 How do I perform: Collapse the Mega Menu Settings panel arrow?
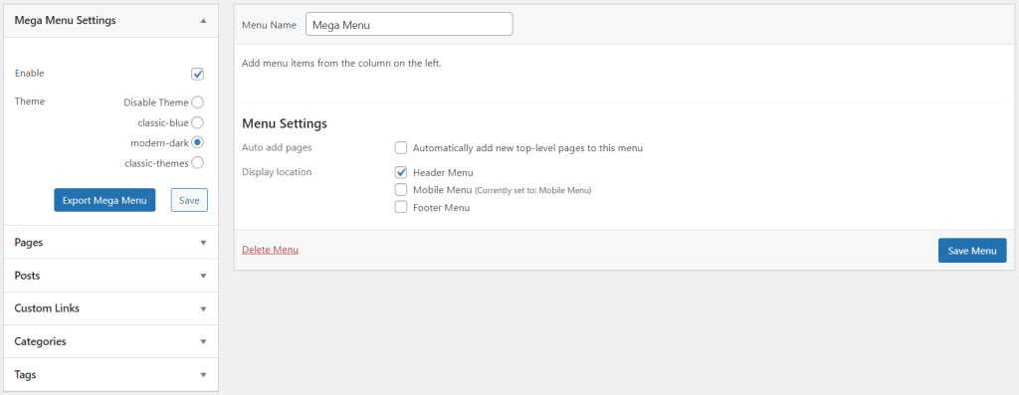[203, 21]
